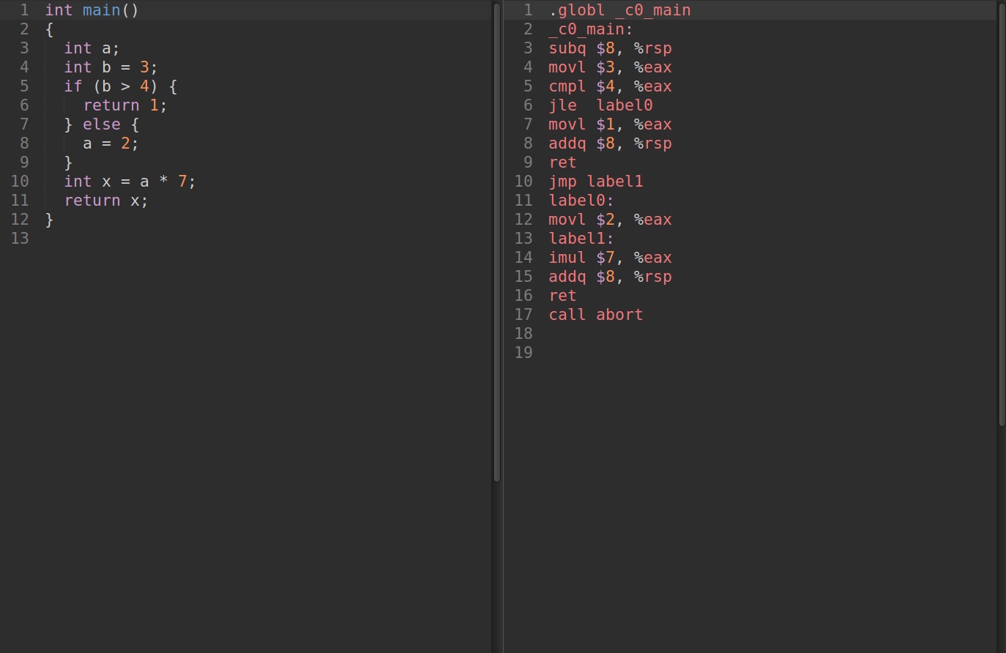This screenshot has height=653, width=1006.
Task: Click 'addq $8, %rsp' on assembly line 8
Action: (610, 143)
